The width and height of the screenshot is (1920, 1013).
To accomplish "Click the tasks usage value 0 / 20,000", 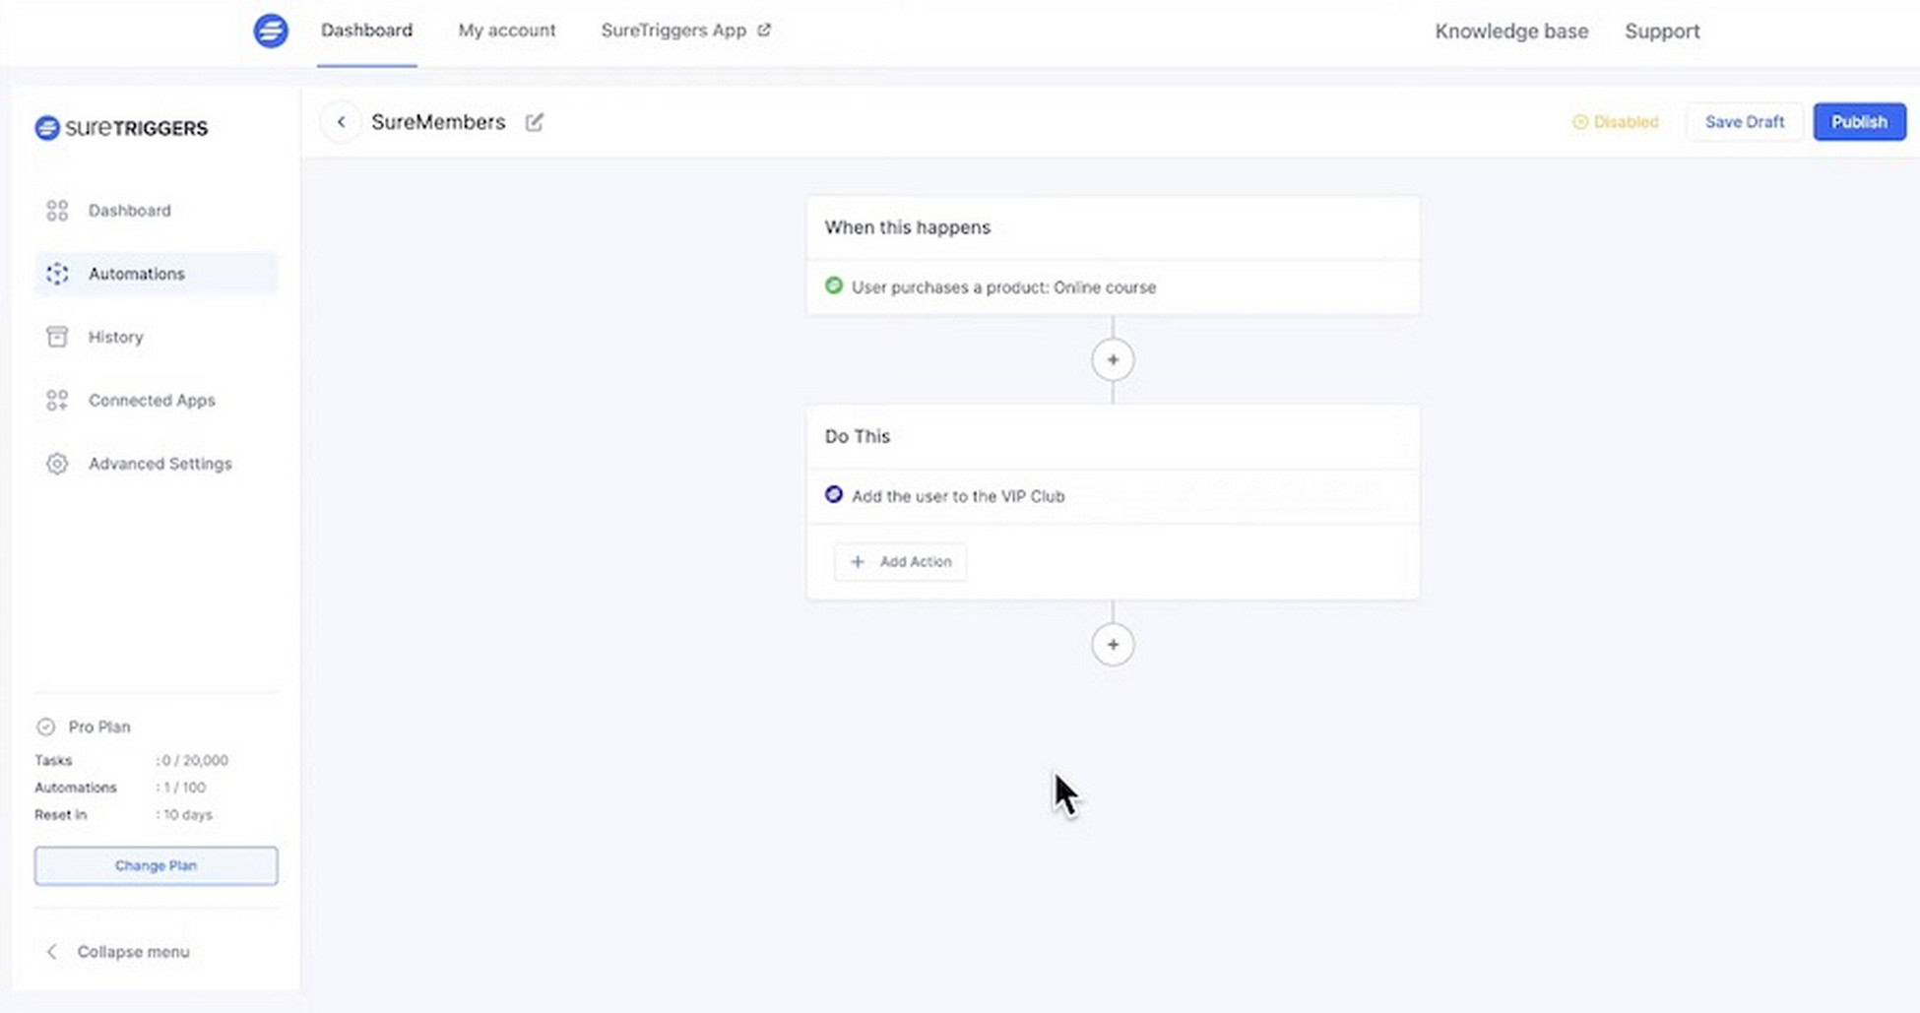I will click(195, 760).
